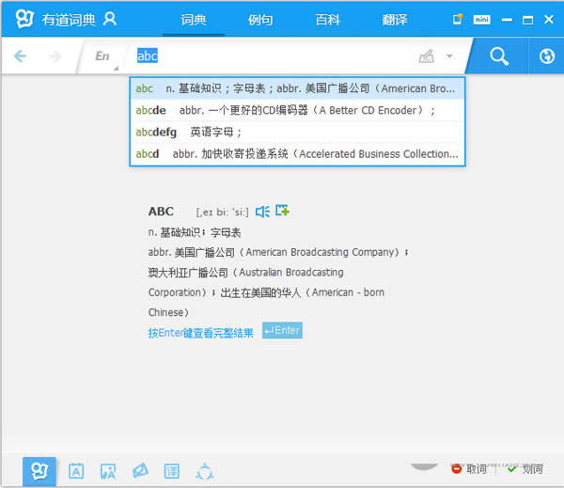Image resolution: width=564 pixels, height=488 pixels.
Task: Click the user account icon
Action: pos(110,18)
